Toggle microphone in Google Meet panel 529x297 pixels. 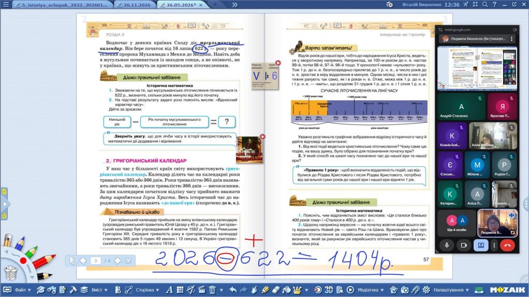[x=447, y=245]
